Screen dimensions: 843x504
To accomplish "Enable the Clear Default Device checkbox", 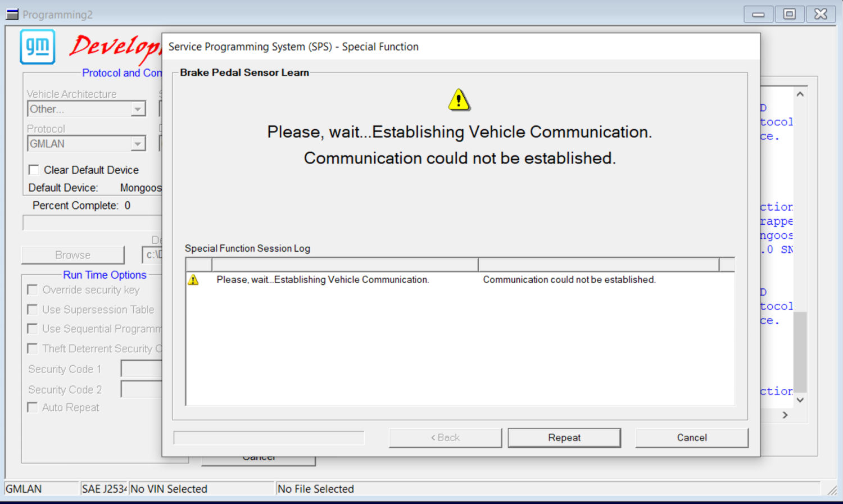I will (34, 170).
